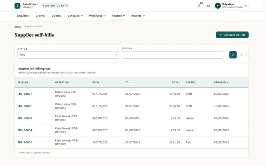Image resolution: width=265 pixels, height=166 pixels.
Task: Click Callum Vane operative in FRB-S0001 row
Action: point(66,106)
